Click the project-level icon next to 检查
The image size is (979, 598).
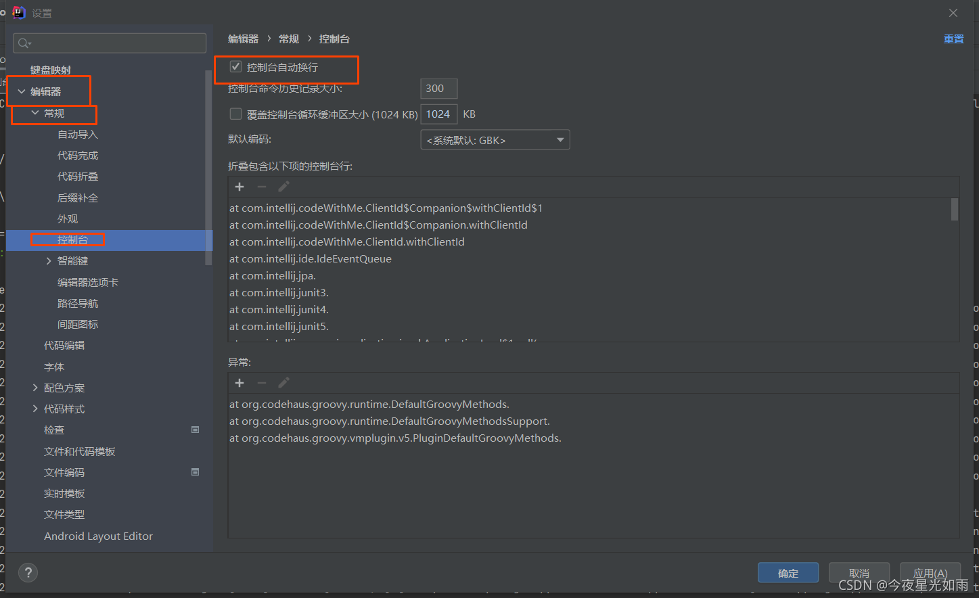195,430
